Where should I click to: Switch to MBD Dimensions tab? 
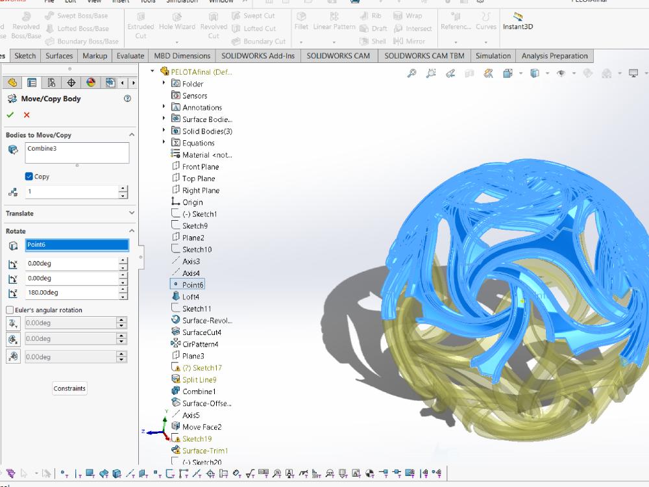tap(182, 56)
